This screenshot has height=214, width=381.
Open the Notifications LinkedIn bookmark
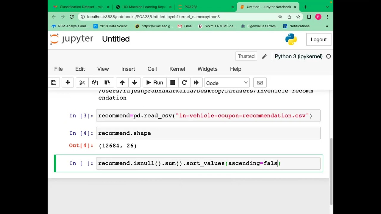[296, 26]
